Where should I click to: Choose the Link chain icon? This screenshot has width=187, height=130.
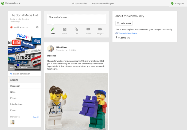pyautogui.click(x=76, y=29)
